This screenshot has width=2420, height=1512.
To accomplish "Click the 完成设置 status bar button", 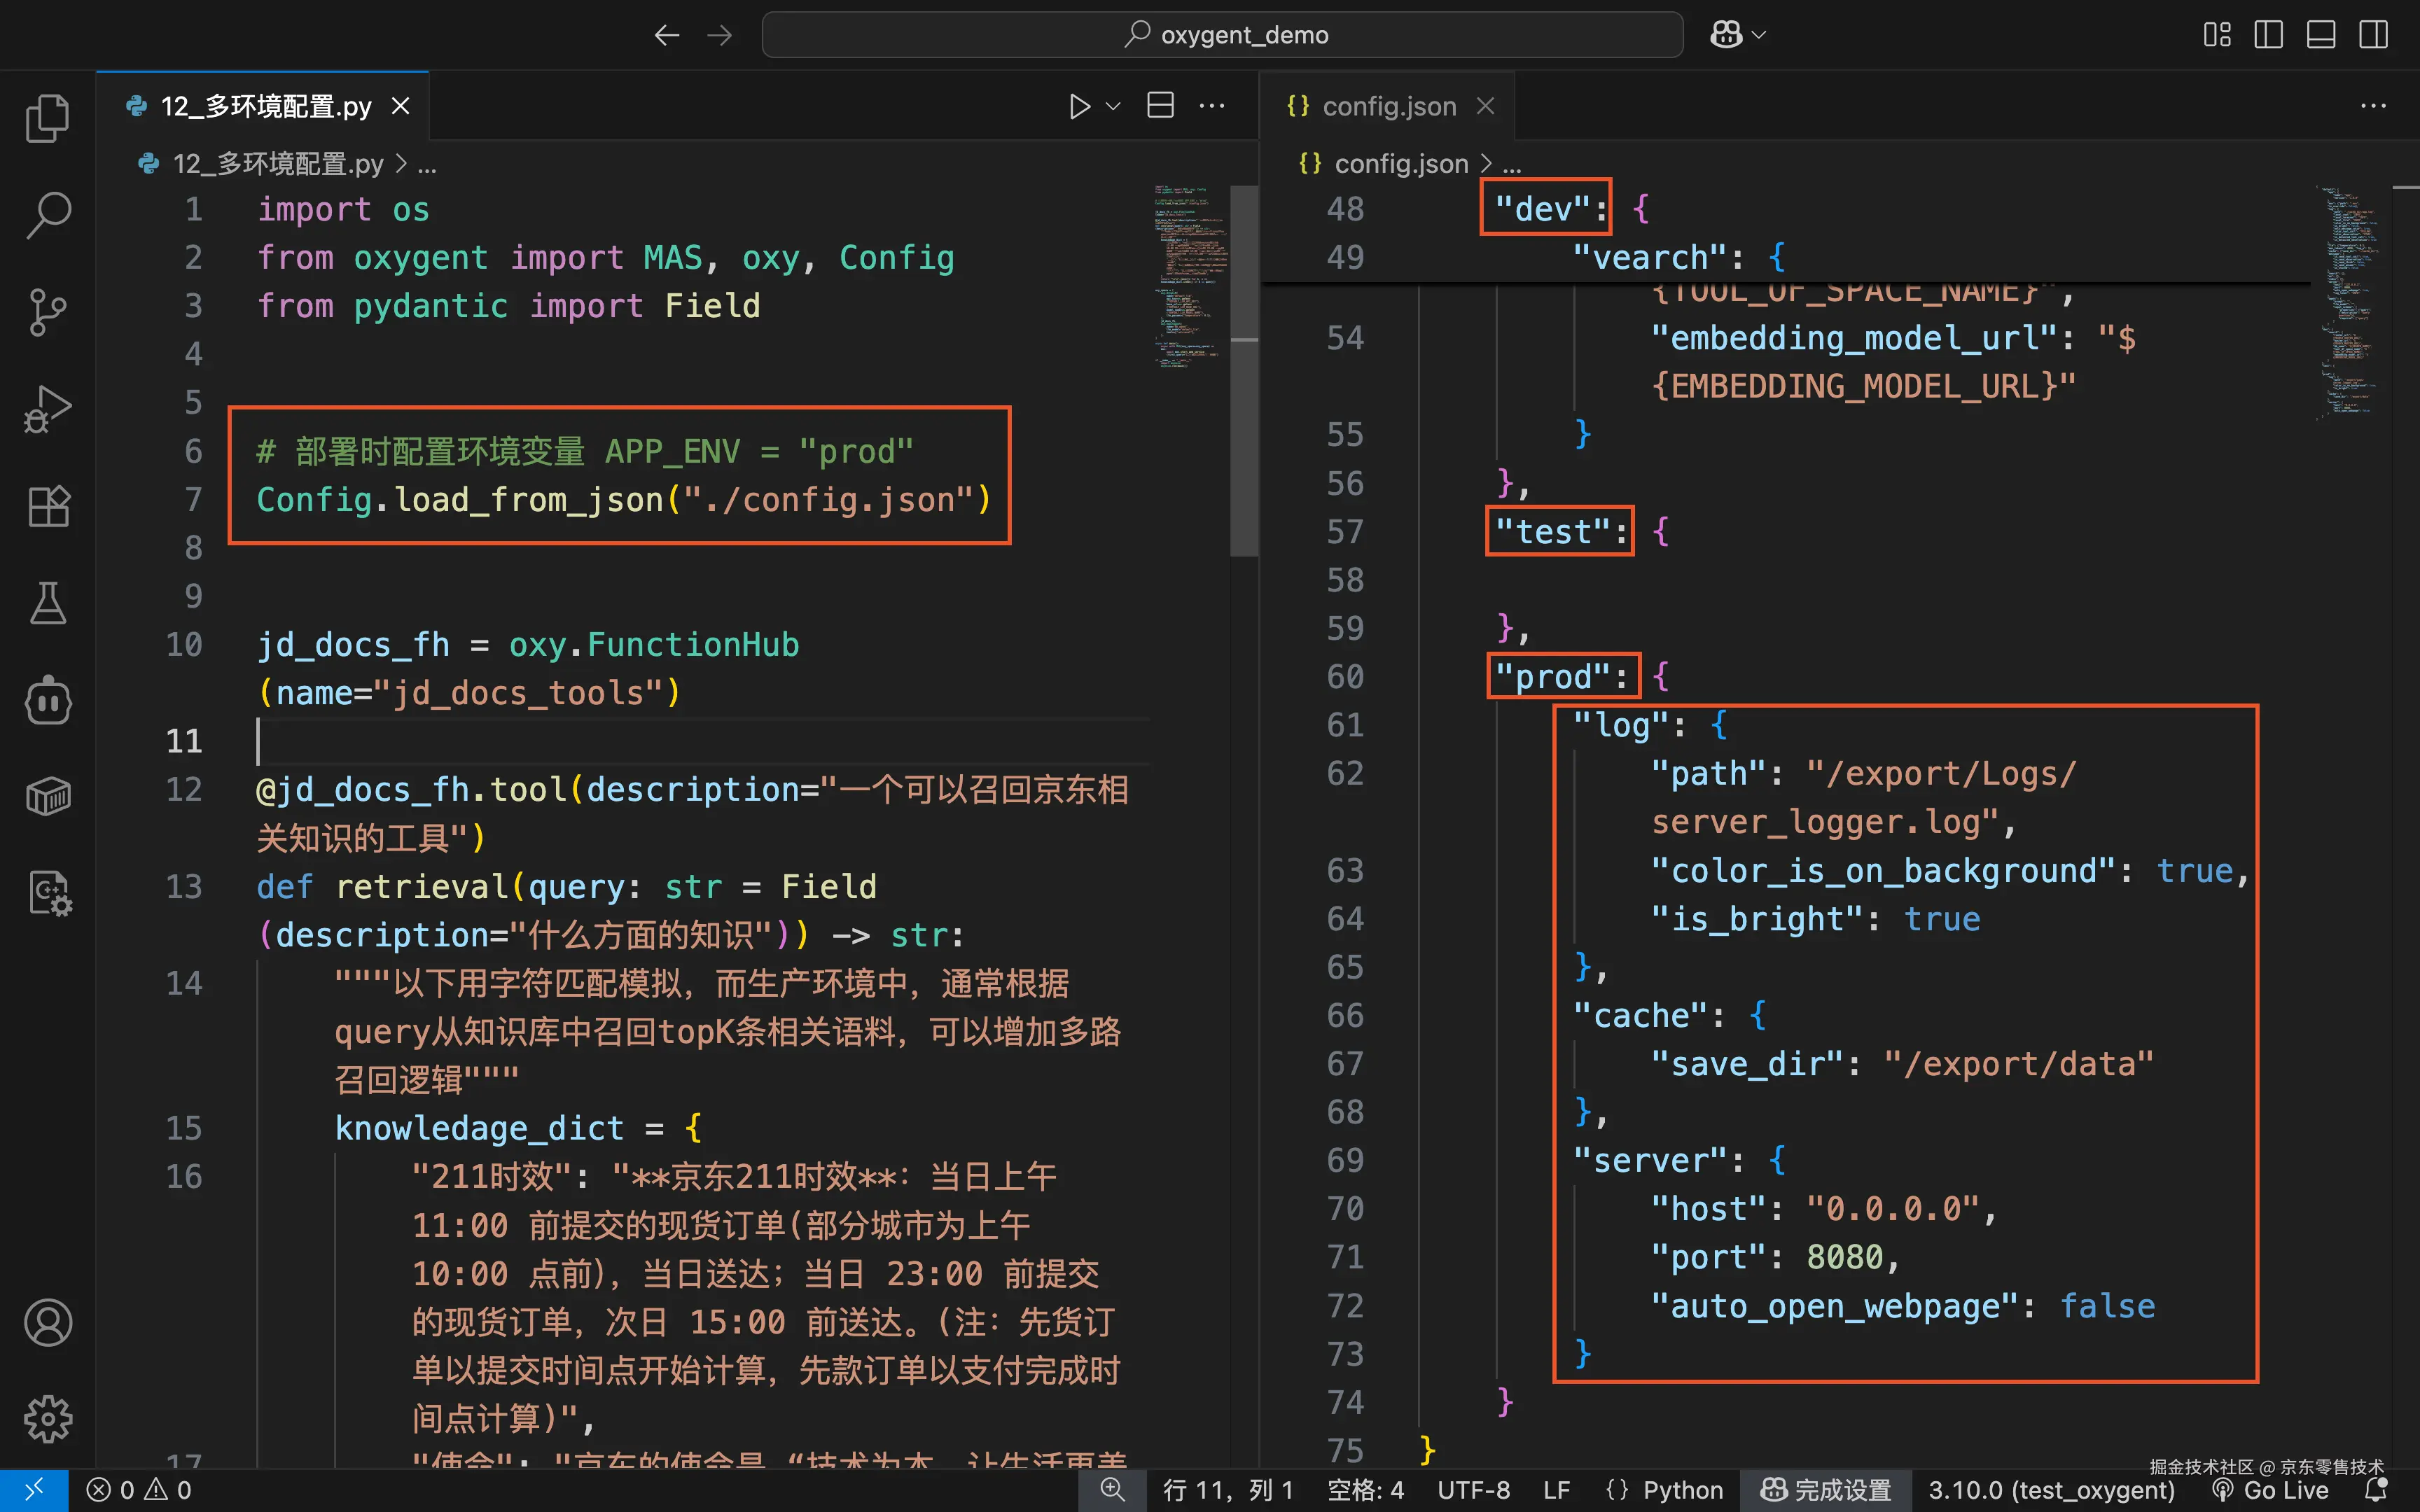I will tap(1826, 1490).
